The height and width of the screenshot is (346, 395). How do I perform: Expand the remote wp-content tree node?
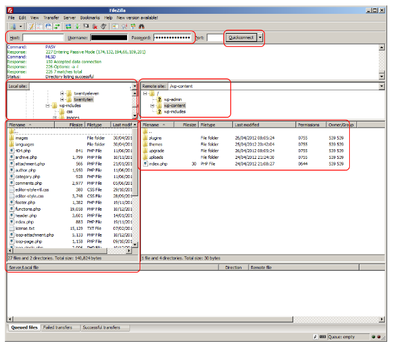point(152,106)
